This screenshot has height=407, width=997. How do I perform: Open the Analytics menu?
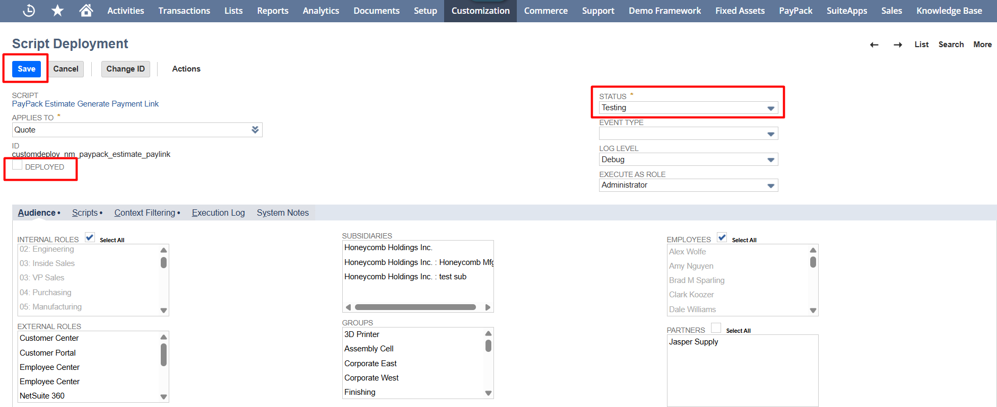coord(321,11)
